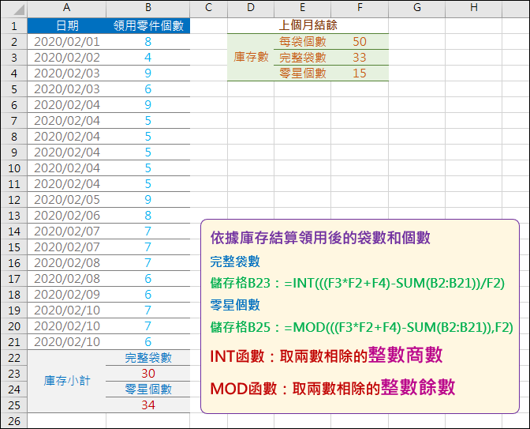Select row 22 header
The width and height of the screenshot is (530, 429).
[14, 358]
